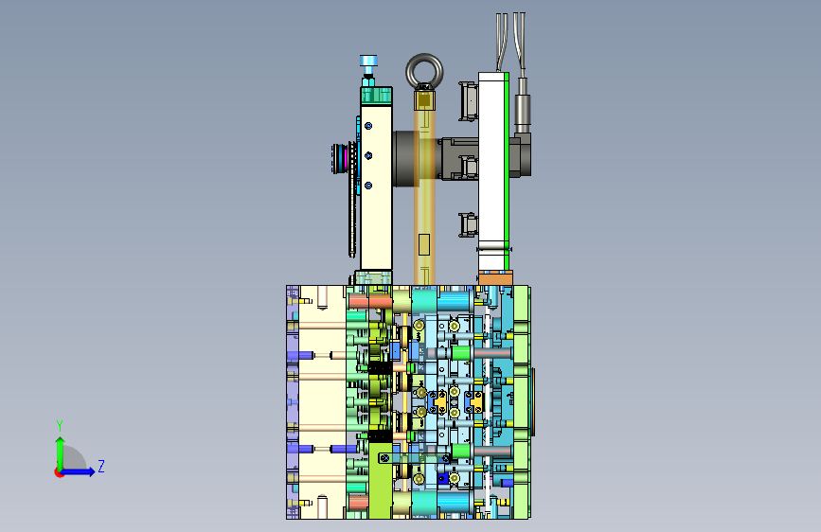Select the orange block under the white panel
This screenshot has width=821, height=532.
tap(495, 278)
